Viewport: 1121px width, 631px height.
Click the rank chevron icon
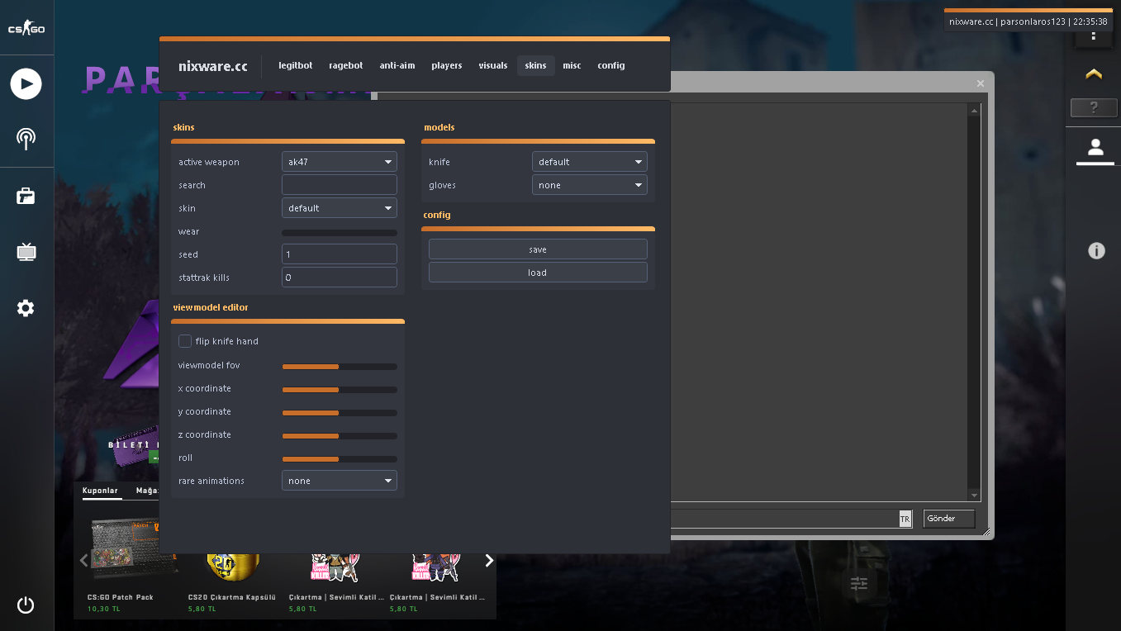(x=1094, y=74)
